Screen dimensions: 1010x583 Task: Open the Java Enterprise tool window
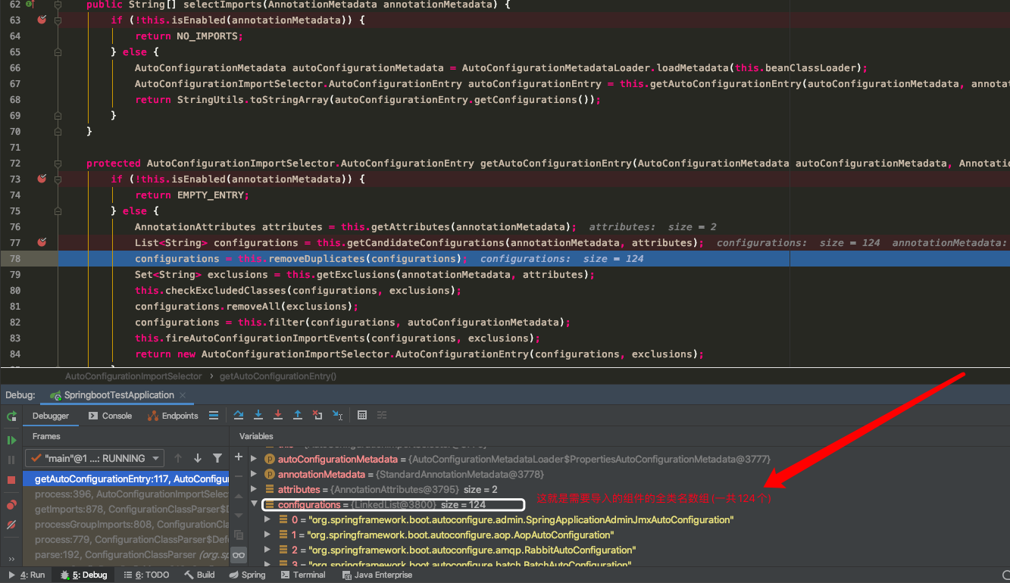(x=377, y=575)
